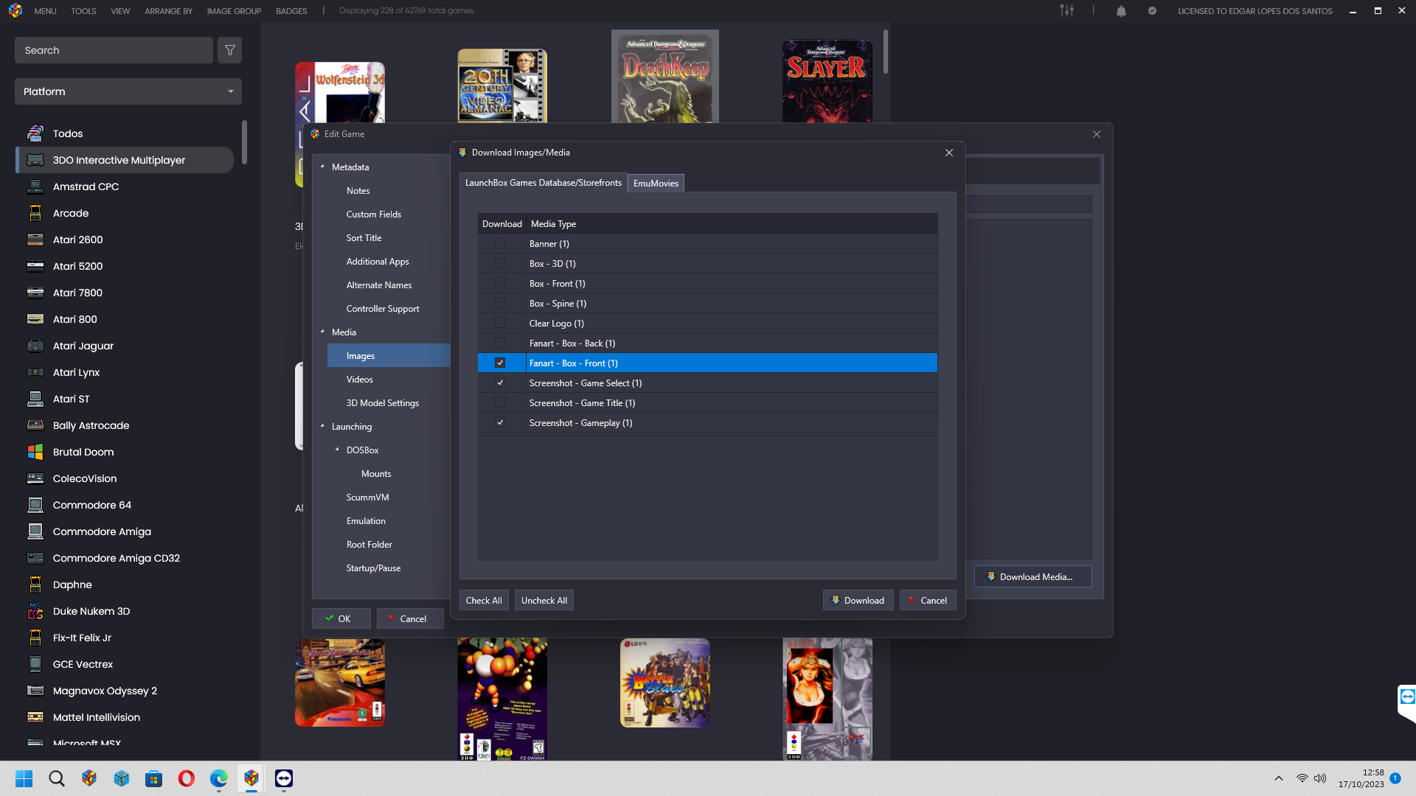Collapse the Metadata tree section

[x=322, y=167]
